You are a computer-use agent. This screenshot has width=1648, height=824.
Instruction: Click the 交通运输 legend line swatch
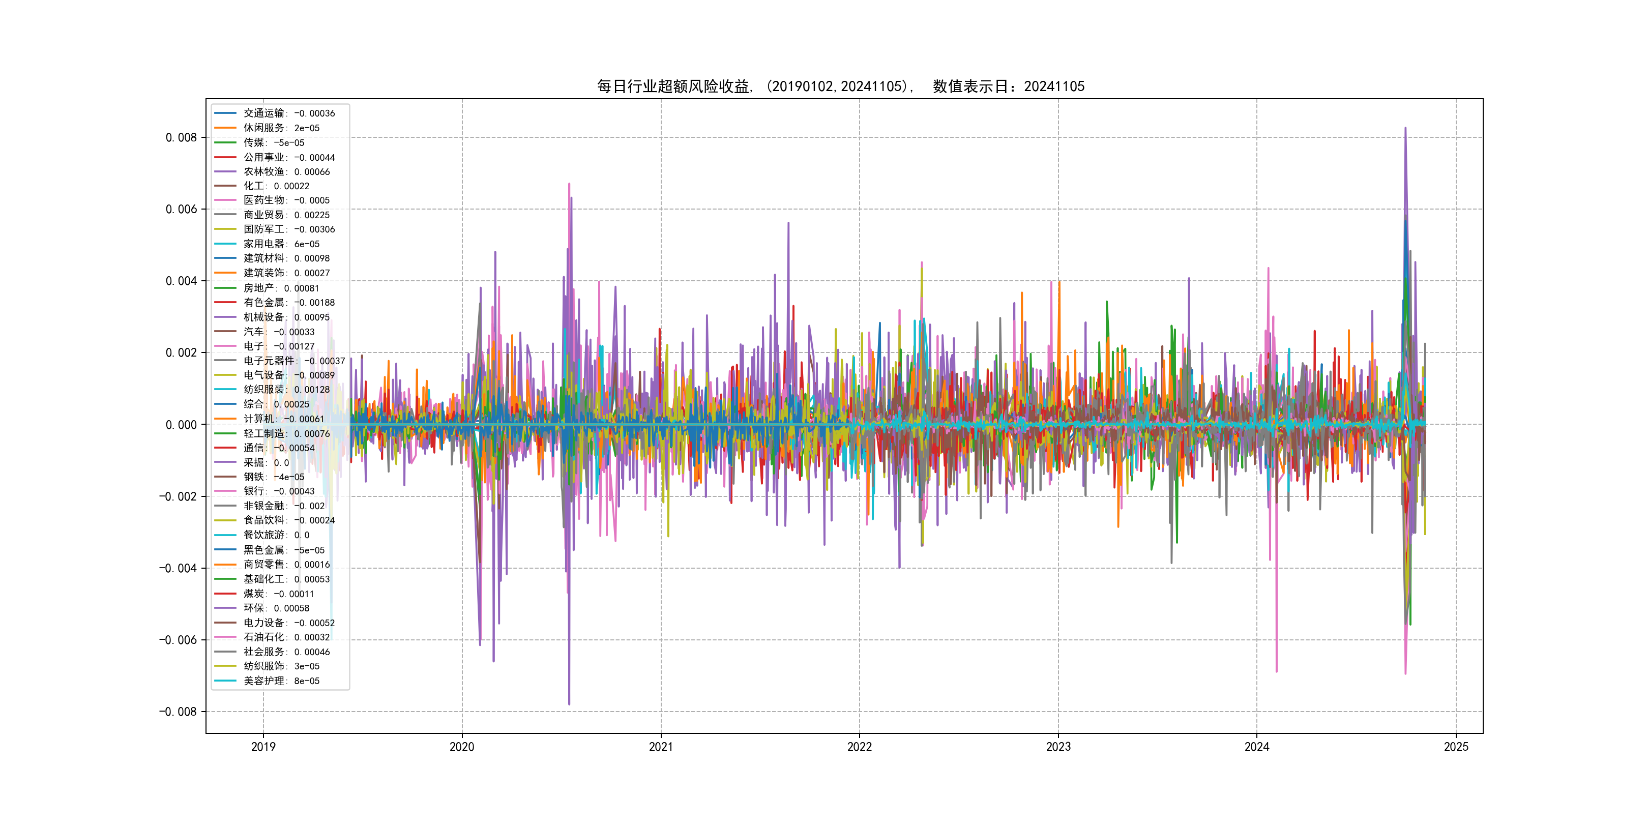pyautogui.click(x=225, y=113)
